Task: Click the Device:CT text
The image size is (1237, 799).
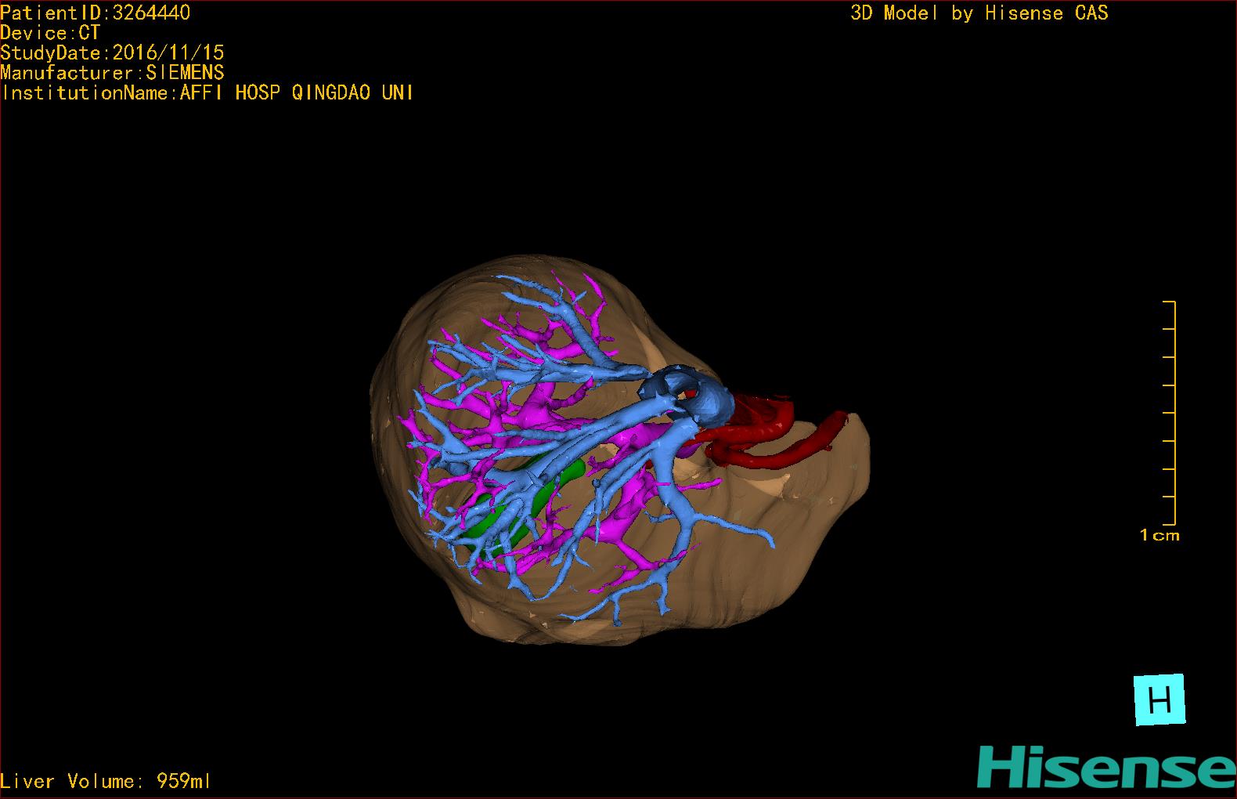Action: tap(50, 33)
